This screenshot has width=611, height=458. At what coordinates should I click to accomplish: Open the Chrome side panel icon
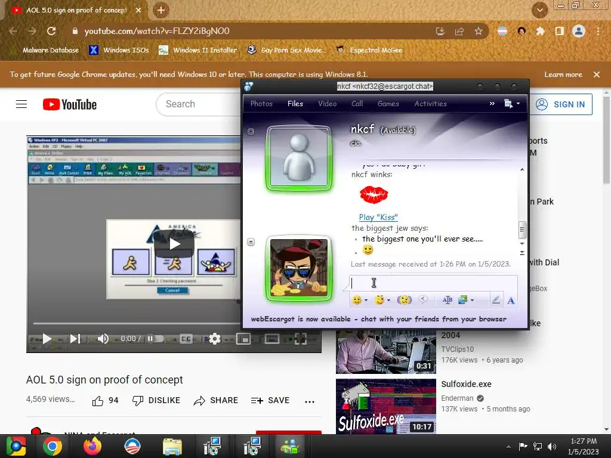pos(560,31)
